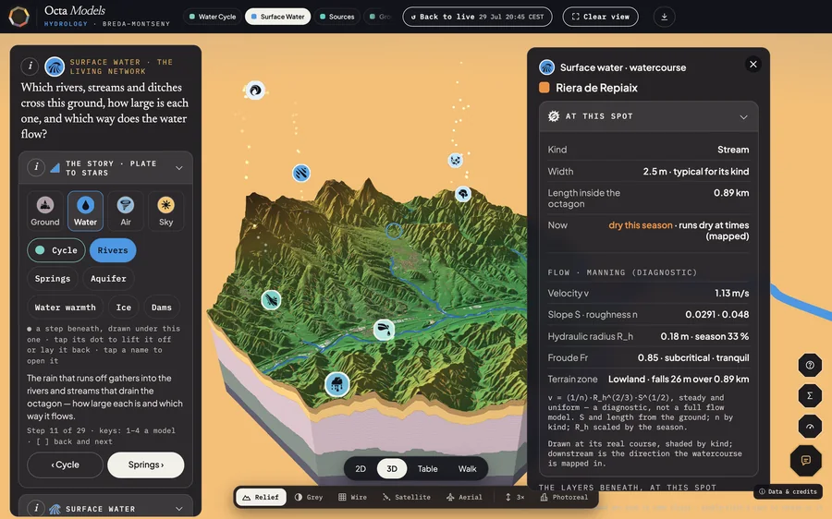
Task: Click the 'dry this season' status text
Action: [x=641, y=225]
